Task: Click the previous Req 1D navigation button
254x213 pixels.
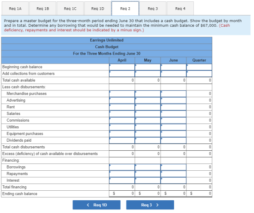Action: [x=97, y=205]
